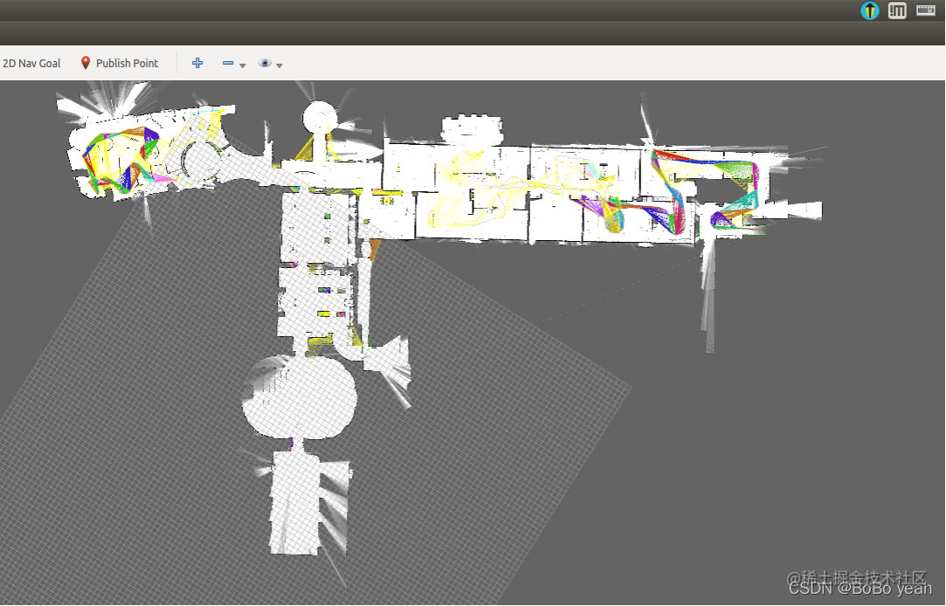Select the 2D Nav Goal label
The height and width of the screenshot is (606, 946).
coord(31,63)
